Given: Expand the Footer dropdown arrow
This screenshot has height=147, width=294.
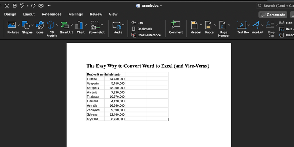Looking at the screenshot, I should (215, 25).
